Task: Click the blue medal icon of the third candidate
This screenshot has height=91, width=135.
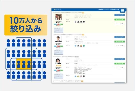Action: pyautogui.click(x=75, y=76)
